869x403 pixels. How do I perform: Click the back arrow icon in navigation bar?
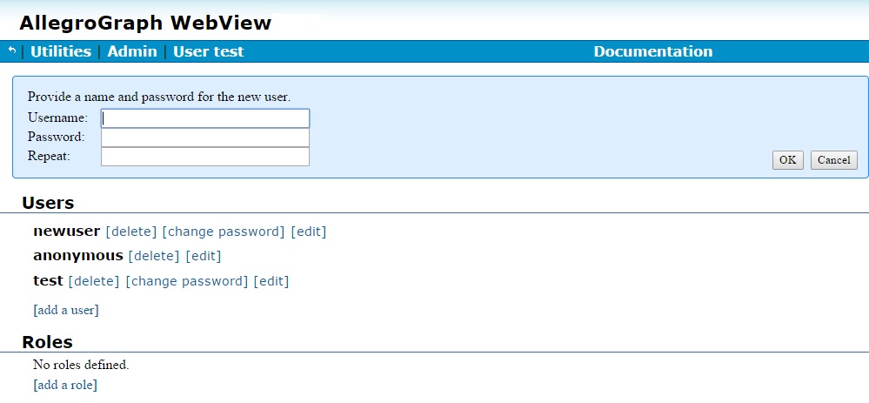tap(12, 51)
